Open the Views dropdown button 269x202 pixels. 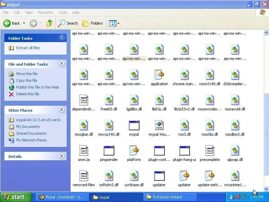tap(114, 23)
